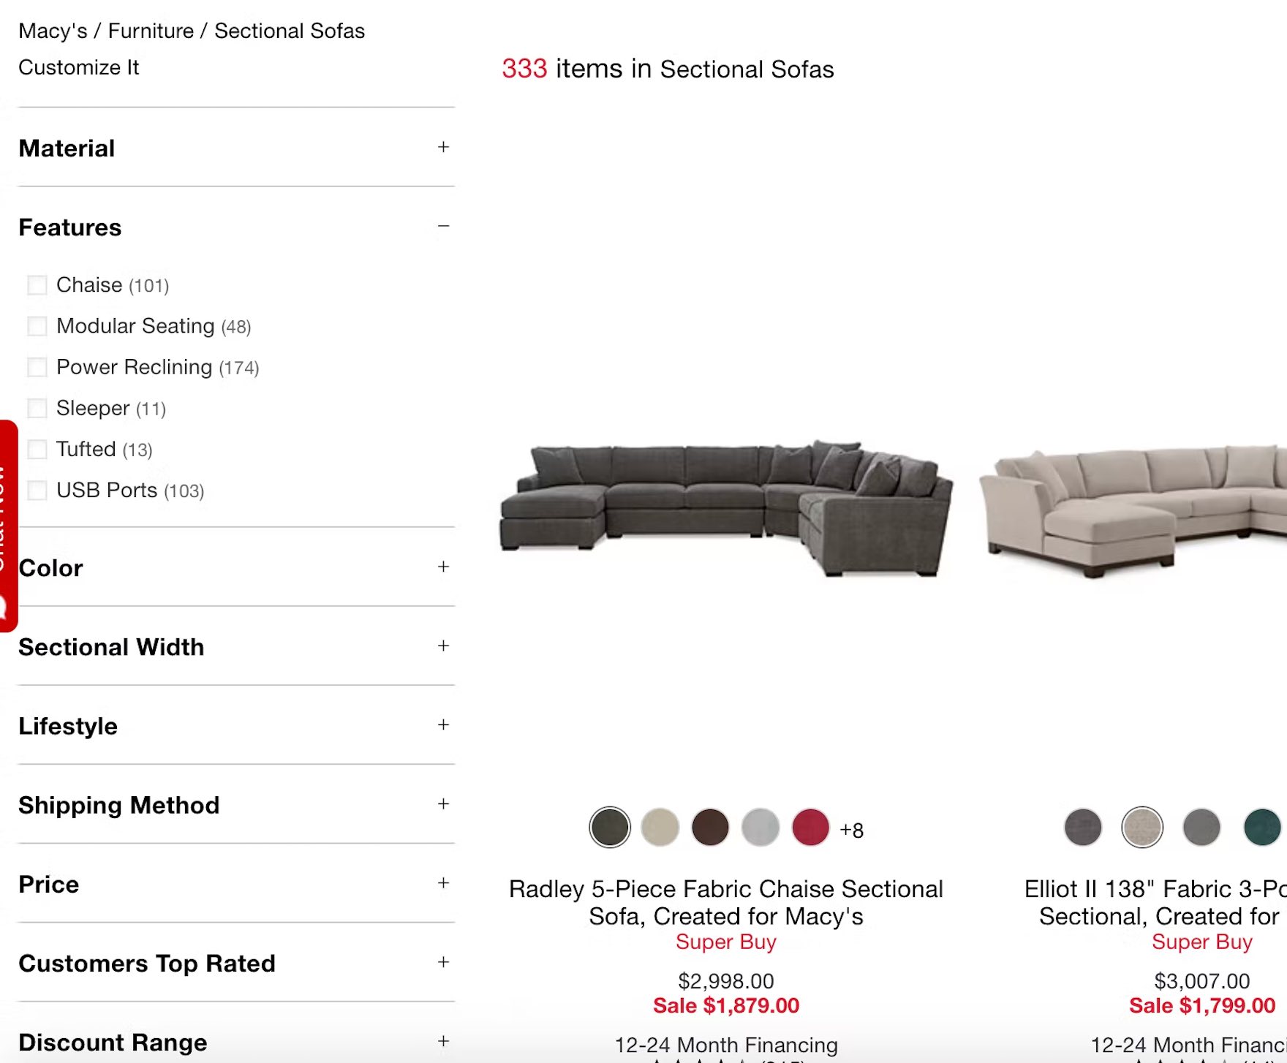Viewport: 1287px width, 1063px height.
Task: Collapse the Features filter minus icon
Action: pos(443,226)
